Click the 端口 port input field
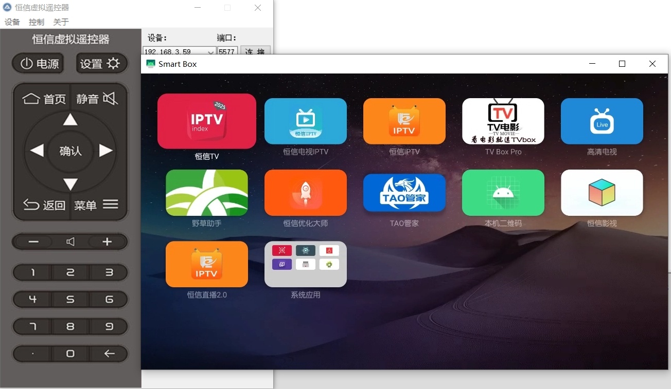 click(x=227, y=51)
